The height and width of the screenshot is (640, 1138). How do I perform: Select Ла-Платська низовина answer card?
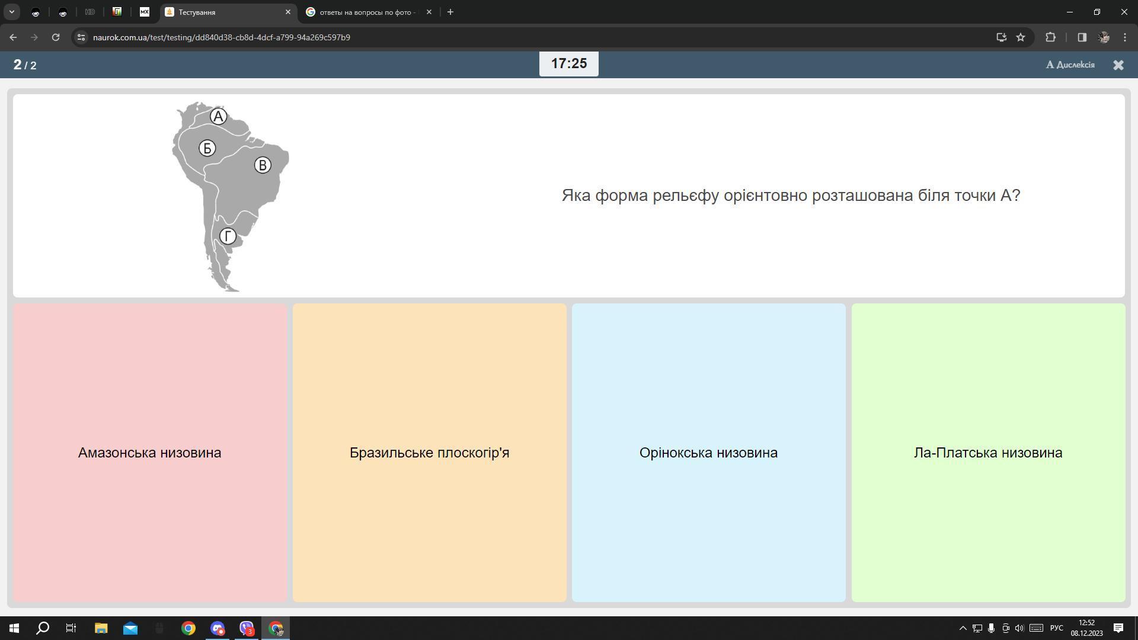tap(988, 453)
